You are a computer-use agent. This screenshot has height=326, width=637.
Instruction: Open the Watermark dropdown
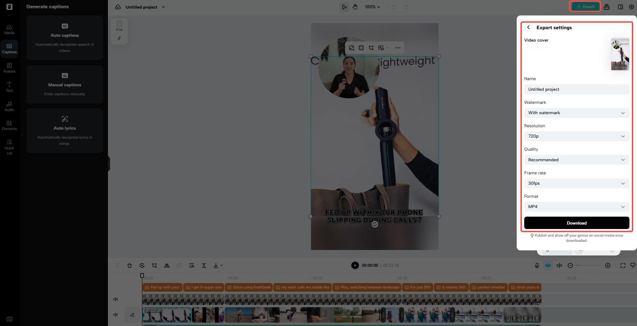tap(576, 113)
